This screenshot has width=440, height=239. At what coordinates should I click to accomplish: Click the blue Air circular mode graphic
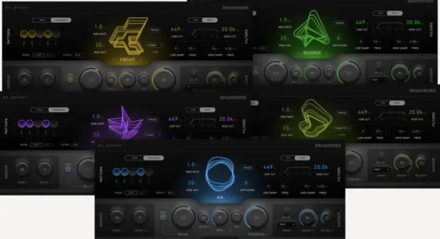pos(219,176)
